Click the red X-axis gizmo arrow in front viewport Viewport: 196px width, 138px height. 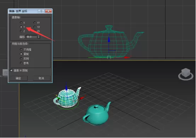127,58
